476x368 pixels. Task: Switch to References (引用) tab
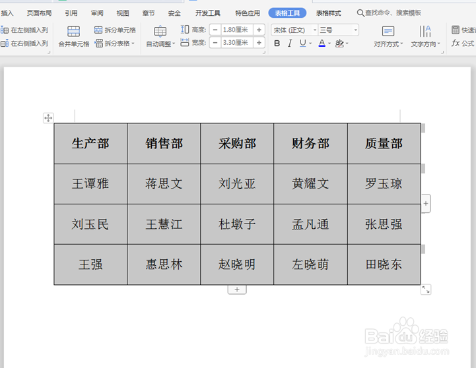71,13
